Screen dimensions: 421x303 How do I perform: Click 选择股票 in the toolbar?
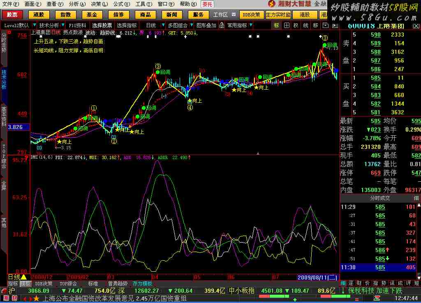pos(102,25)
